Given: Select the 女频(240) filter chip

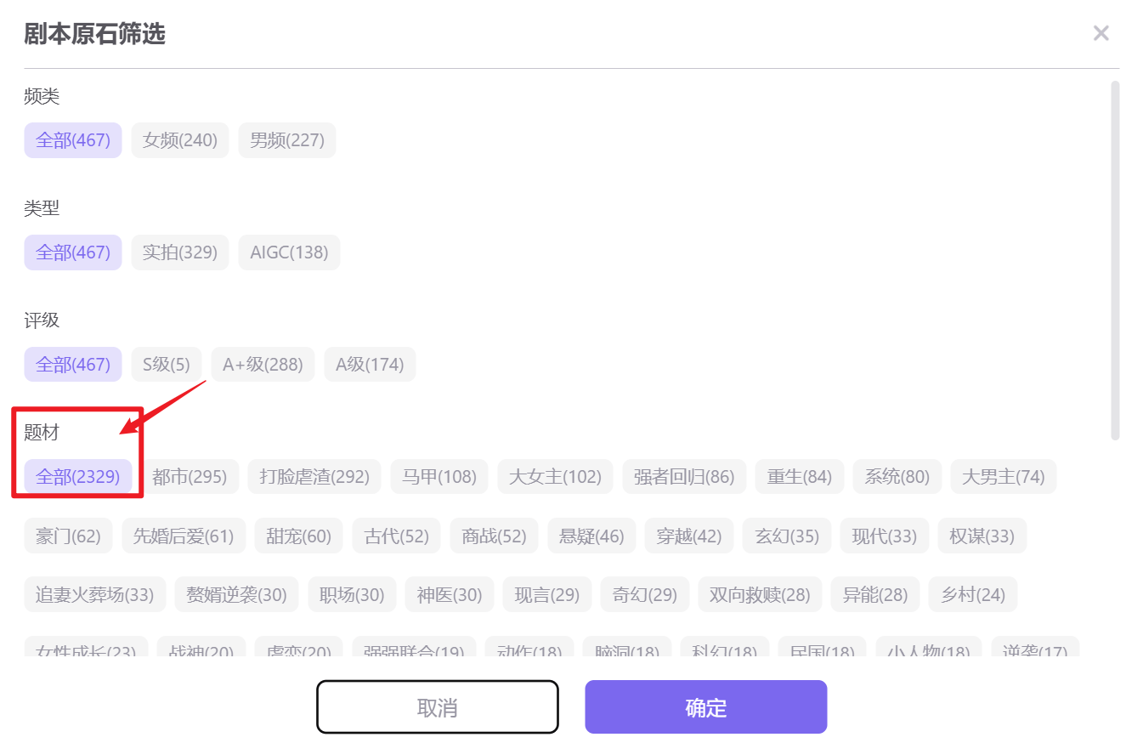Looking at the screenshot, I should coord(180,140).
